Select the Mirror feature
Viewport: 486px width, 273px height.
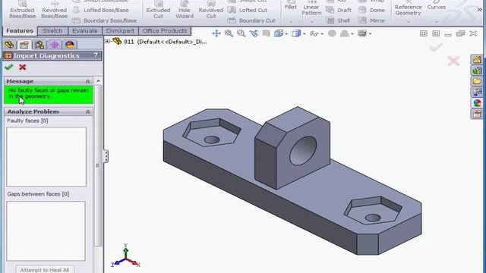(372, 20)
